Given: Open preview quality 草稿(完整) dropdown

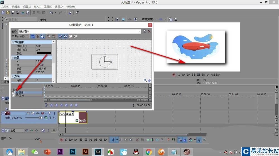Looking at the screenshot, I should point(156,19).
